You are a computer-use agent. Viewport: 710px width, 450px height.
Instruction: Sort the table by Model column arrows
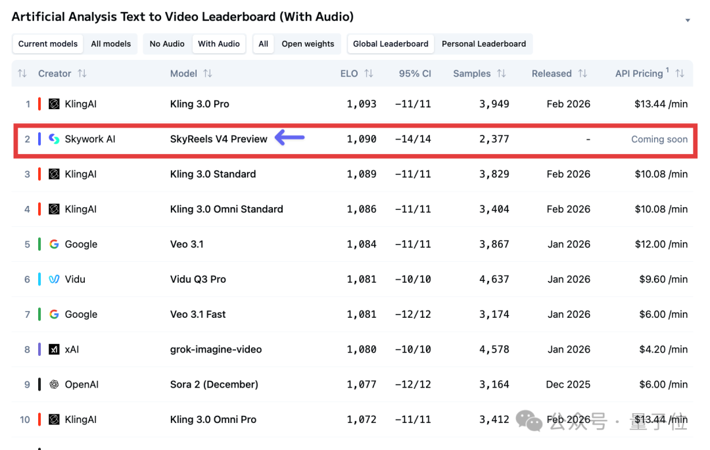[207, 74]
